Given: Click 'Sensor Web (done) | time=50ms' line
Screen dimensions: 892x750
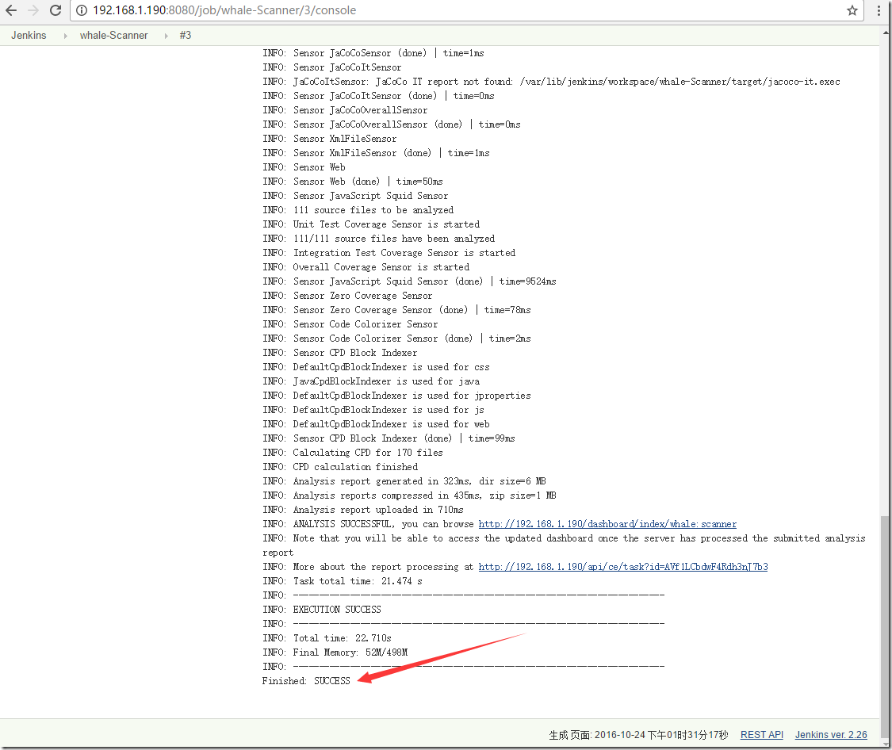Looking at the screenshot, I should (x=353, y=182).
